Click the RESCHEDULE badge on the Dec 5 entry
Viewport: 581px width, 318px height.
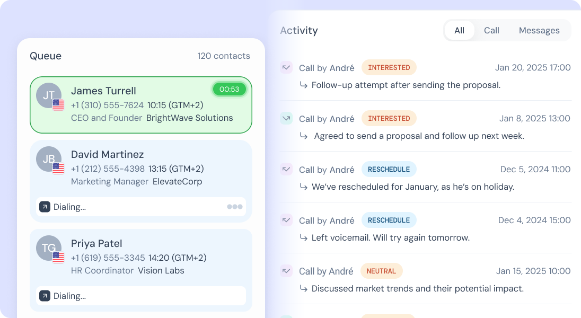[389, 169]
